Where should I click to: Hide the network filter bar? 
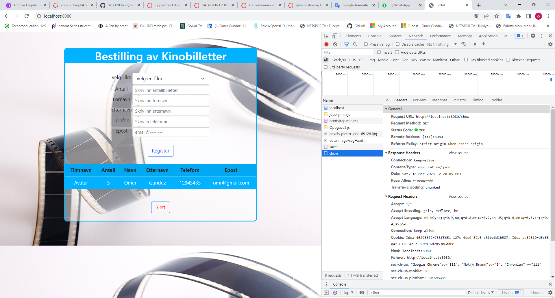pyautogui.click(x=347, y=44)
